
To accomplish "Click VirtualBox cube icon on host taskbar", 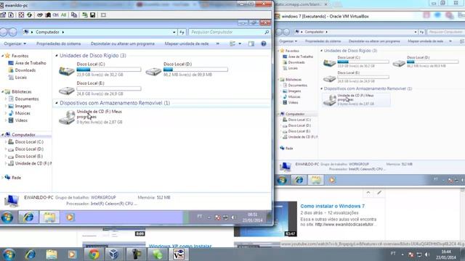I will (113, 254).
